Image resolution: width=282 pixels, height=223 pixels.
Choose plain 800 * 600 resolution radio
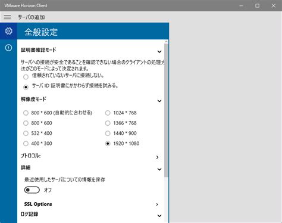pos(26,123)
